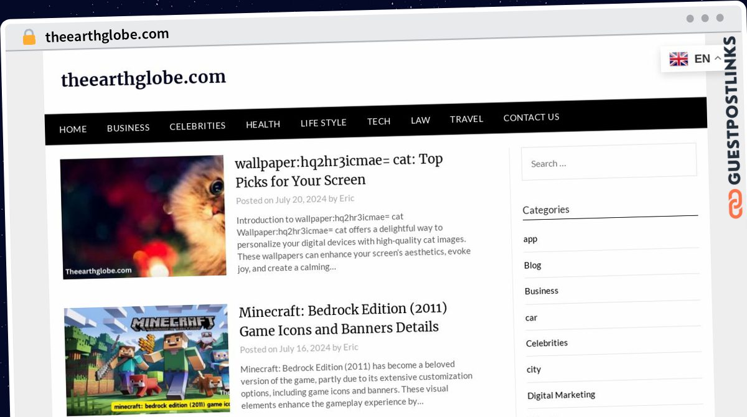747x417 pixels.
Task: Open the Business category in sidebar
Action: (x=542, y=291)
